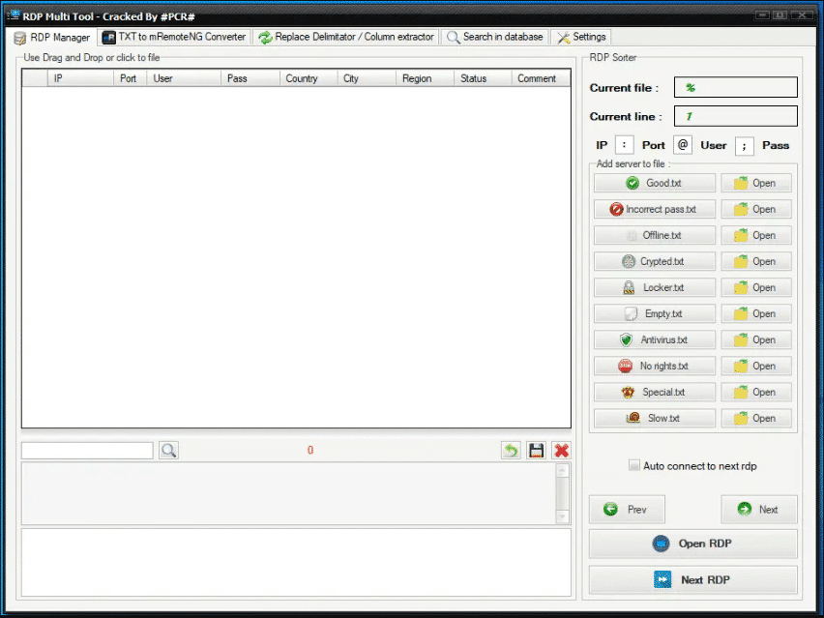Click the Next RDP button

pyautogui.click(x=692, y=579)
